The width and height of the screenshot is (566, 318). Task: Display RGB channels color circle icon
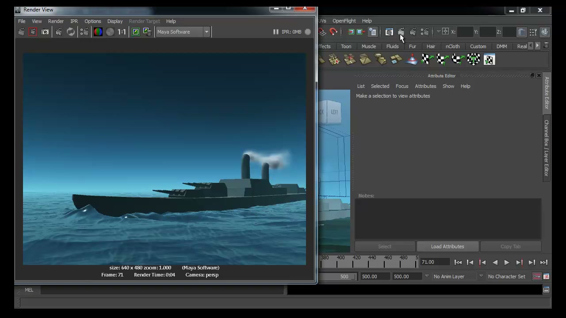pos(98,32)
